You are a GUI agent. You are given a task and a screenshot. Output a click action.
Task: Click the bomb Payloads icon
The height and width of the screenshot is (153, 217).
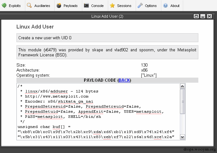[x=59, y=5]
